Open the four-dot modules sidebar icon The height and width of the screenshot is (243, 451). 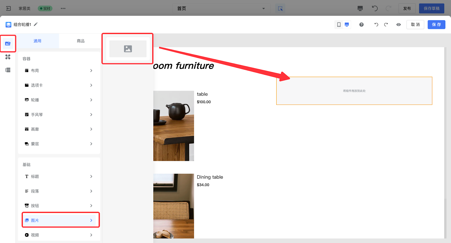[x=8, y=57]
